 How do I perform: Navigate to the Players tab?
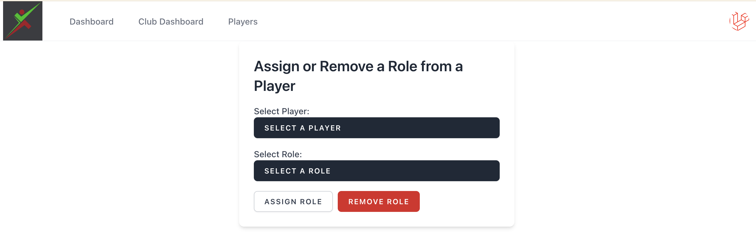[x=243, y=21]
